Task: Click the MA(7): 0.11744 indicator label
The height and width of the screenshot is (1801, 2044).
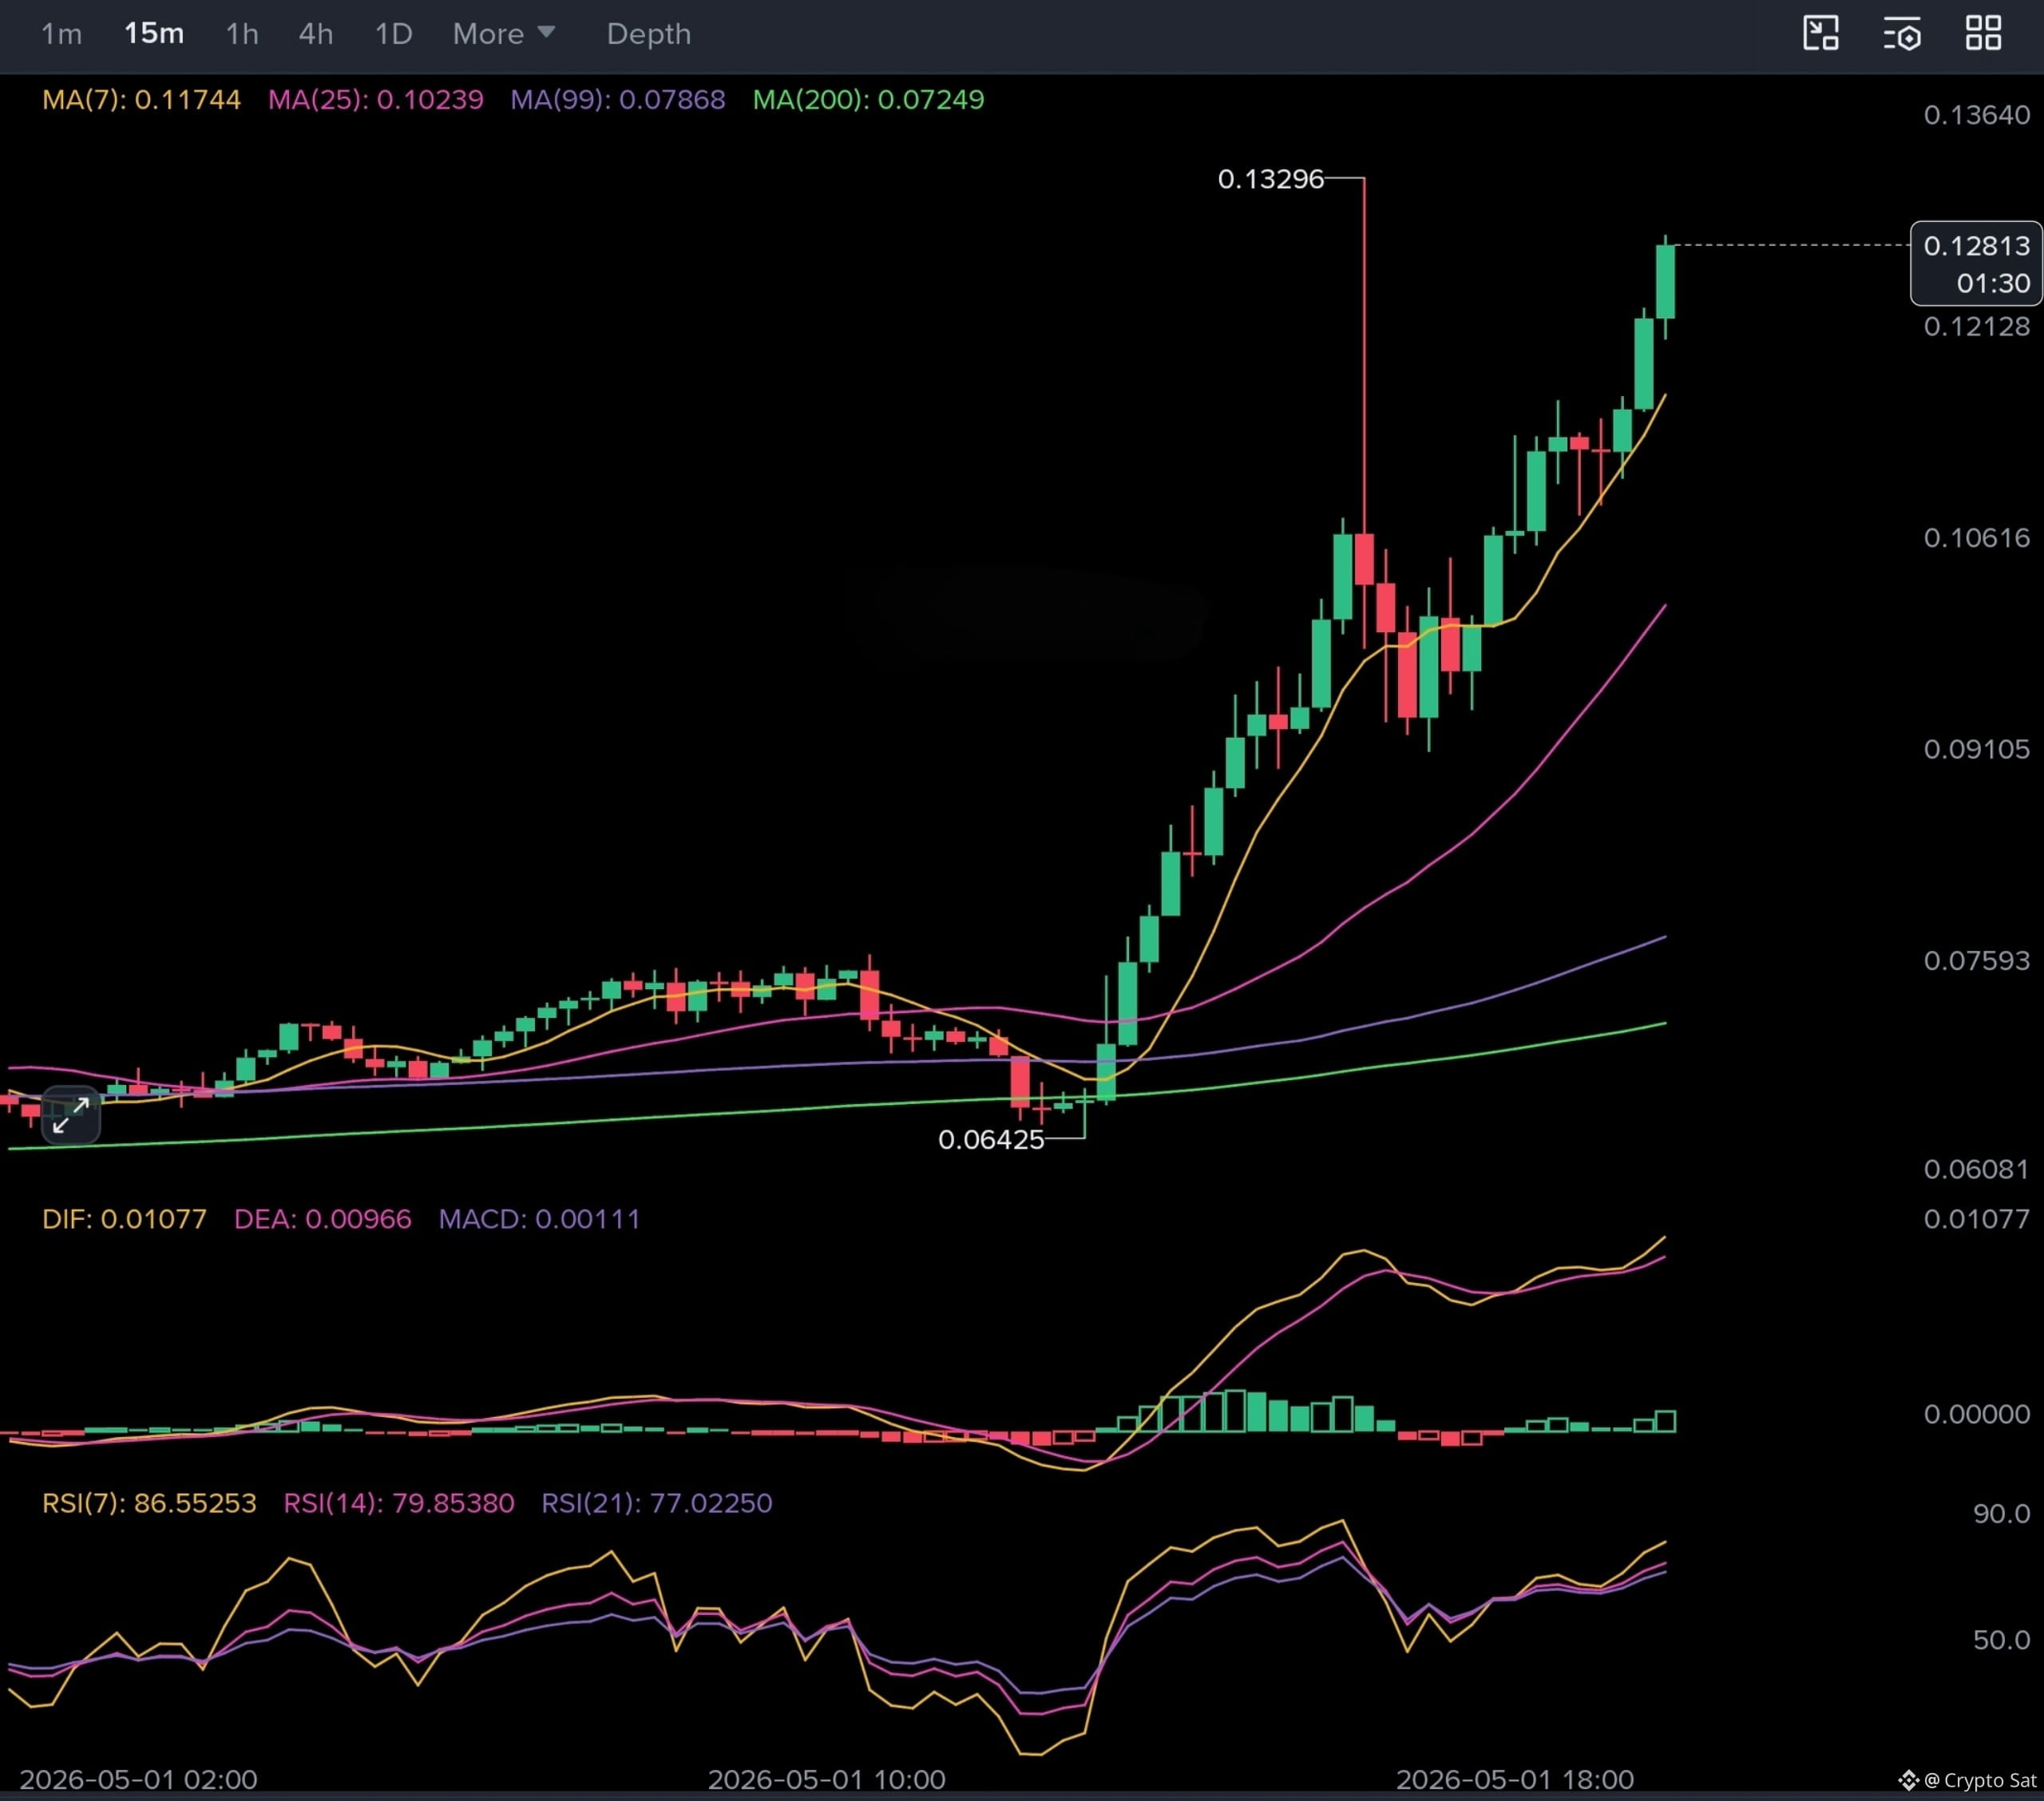Action: (141, 100)
